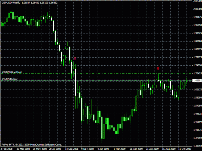Click the 1.45800 price axis label

(197, 122)
